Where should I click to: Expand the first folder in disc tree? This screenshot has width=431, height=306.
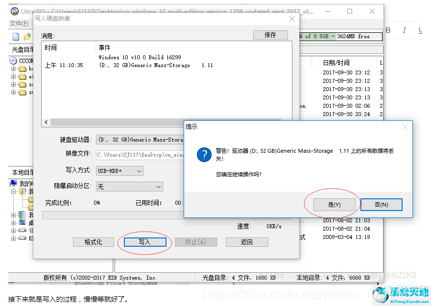(13, 69)
